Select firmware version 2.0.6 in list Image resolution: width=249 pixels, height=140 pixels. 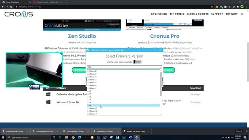(x=123, y=97)
